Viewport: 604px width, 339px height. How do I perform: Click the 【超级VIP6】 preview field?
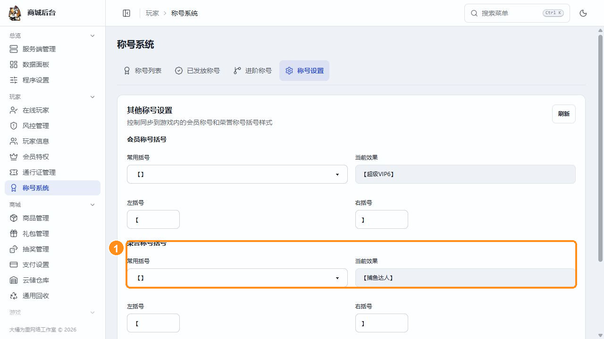[465, 174]
